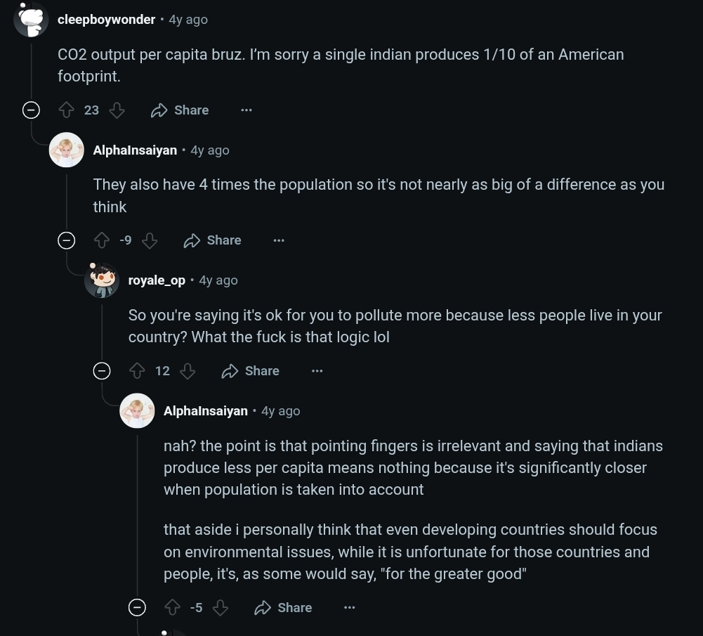This screenshot has height=636, width=703.
Task: Downvote the comment scored -5
Action: click(x=221, y=608)
